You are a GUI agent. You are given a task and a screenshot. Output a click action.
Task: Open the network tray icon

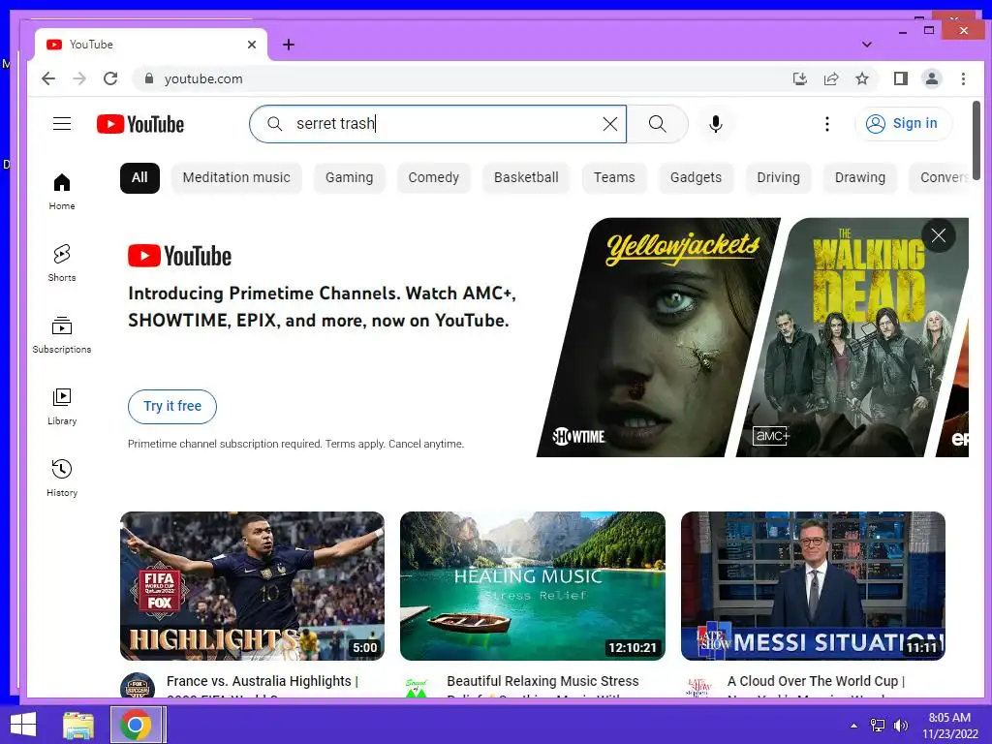[878, 726]
